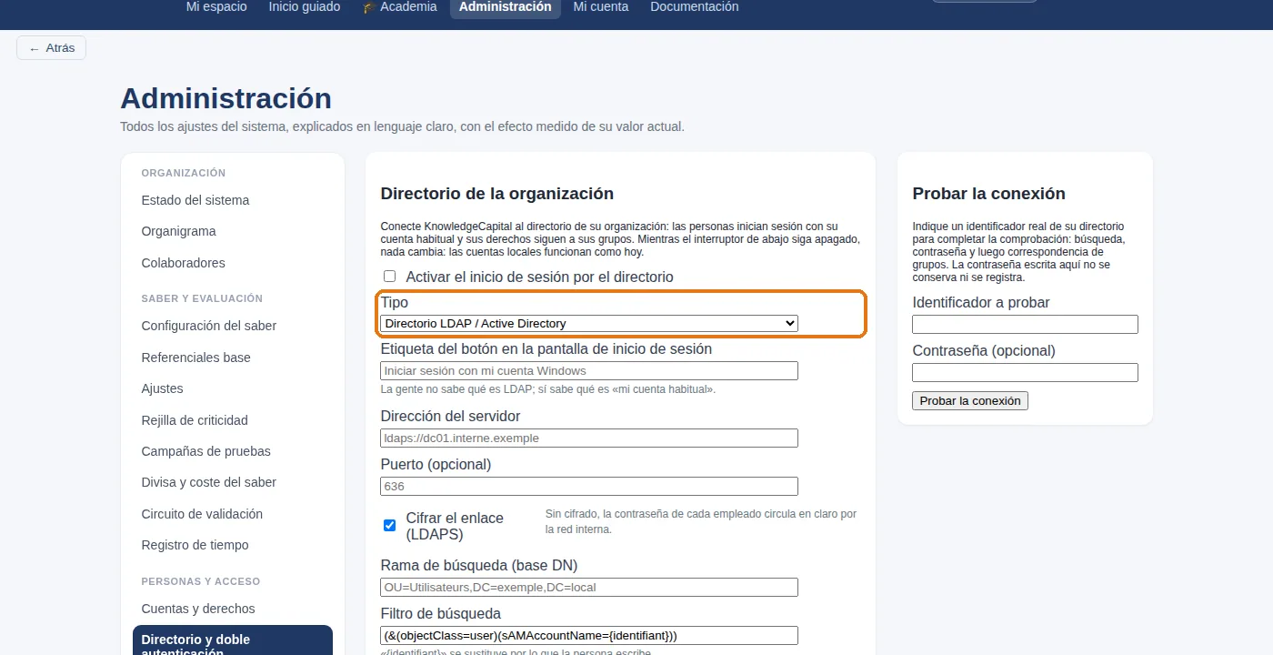Open Estado del sistema in sidebar
Image resolution: width=1273 pixels, height=655 pixels.
coord(233,200)
